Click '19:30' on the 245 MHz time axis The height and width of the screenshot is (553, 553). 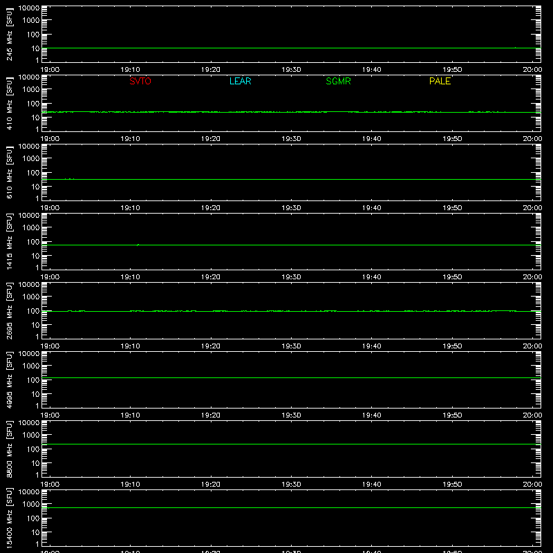[x=291, y=70]
